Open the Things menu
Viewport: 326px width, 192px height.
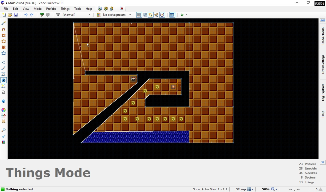[65, 8]
